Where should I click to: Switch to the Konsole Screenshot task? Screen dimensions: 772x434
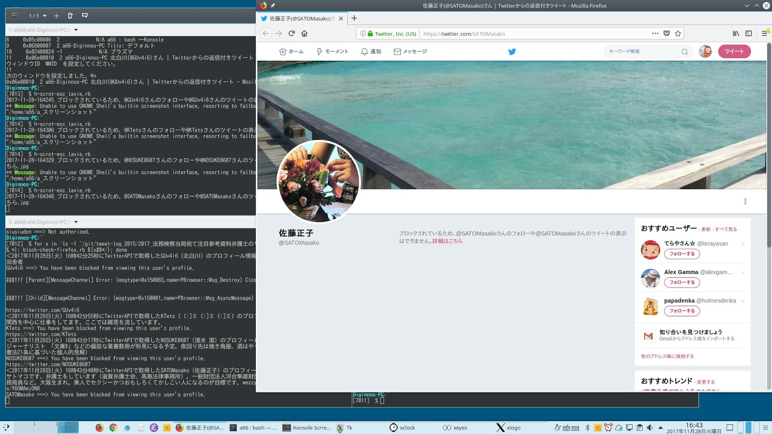pos(307,428)
